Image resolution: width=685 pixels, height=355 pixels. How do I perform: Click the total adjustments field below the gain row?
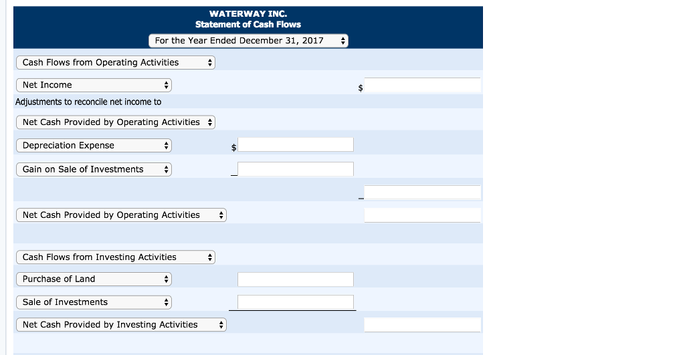pyautogui.click(x=422, y=193)
